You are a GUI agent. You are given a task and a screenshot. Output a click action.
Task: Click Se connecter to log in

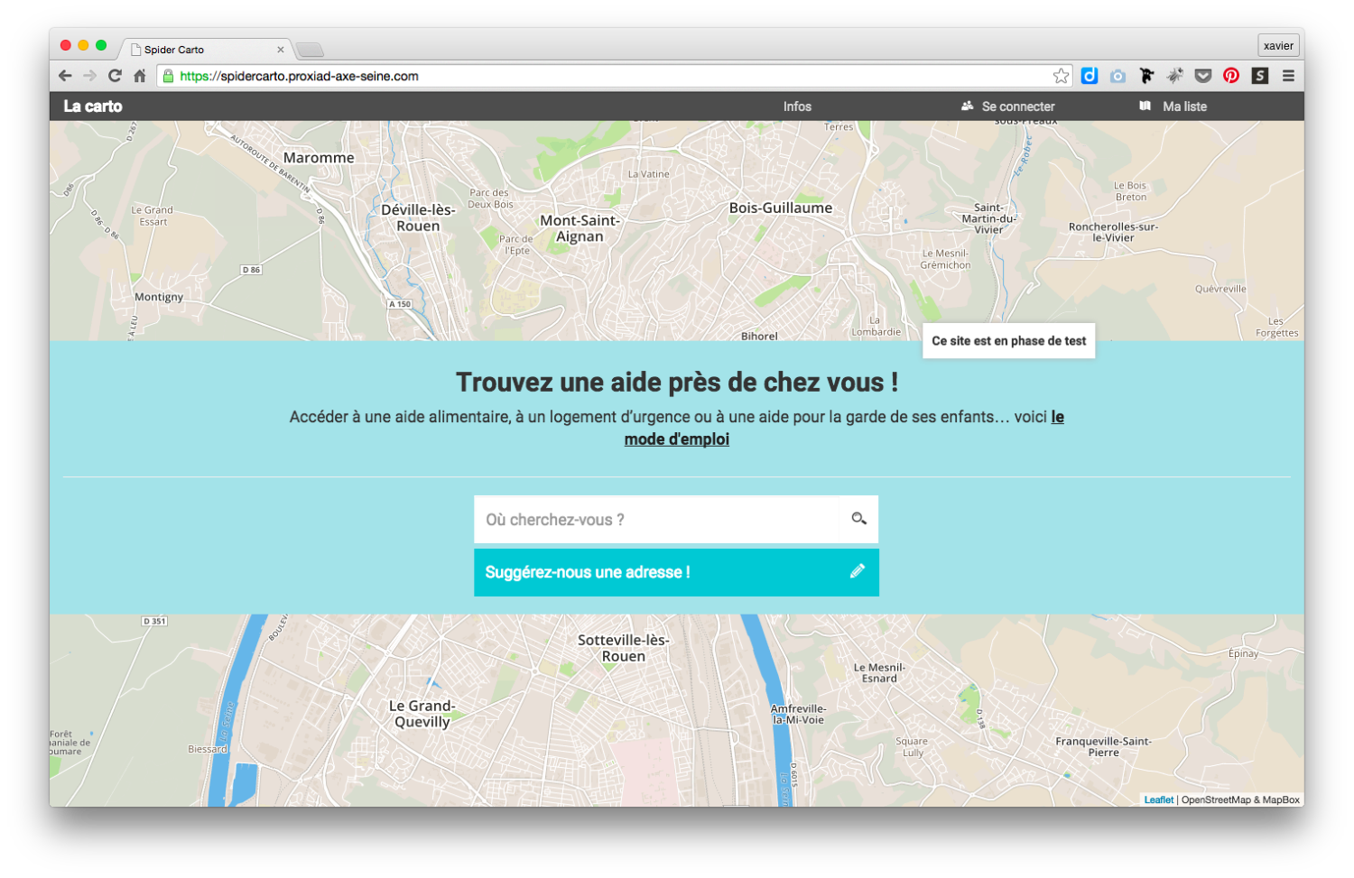tap(1007, 106)
